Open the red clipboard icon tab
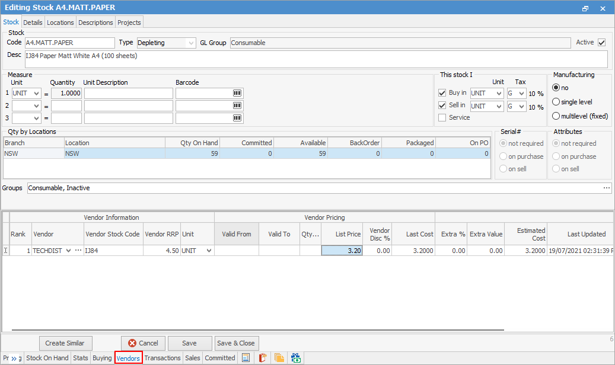This screenshot has height=365, width=615. coord(263,358)
